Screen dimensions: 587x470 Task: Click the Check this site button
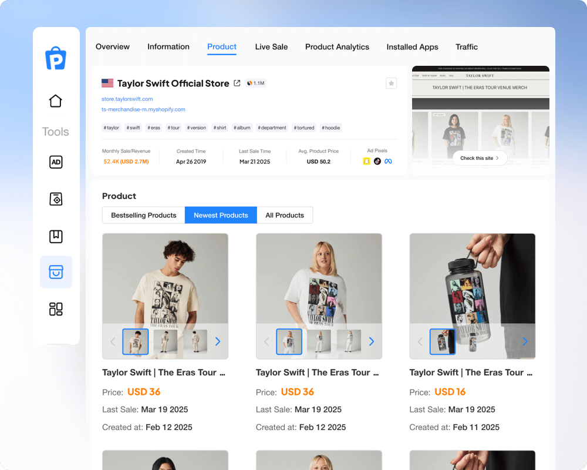pyautogui.click(x=480, y=158)
